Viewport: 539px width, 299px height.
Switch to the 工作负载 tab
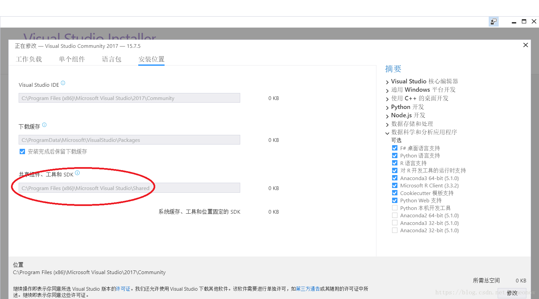click(29, 59)
